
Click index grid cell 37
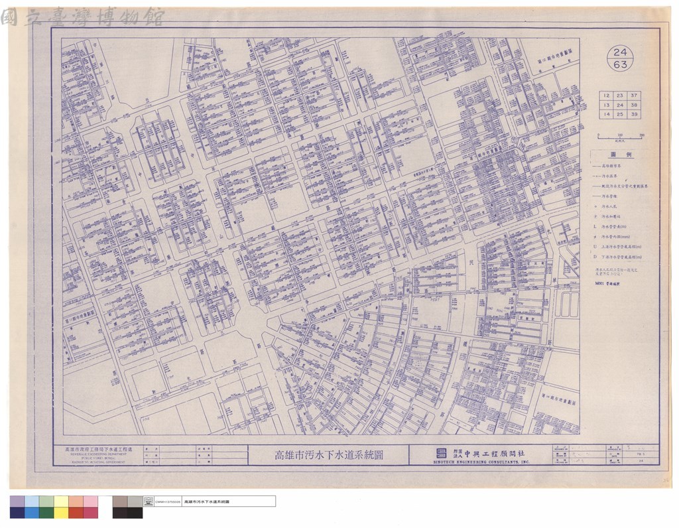[x=634, y=96]
